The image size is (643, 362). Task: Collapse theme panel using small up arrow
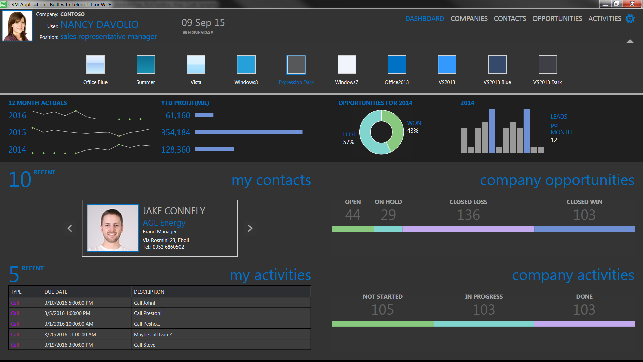point(630,41)
